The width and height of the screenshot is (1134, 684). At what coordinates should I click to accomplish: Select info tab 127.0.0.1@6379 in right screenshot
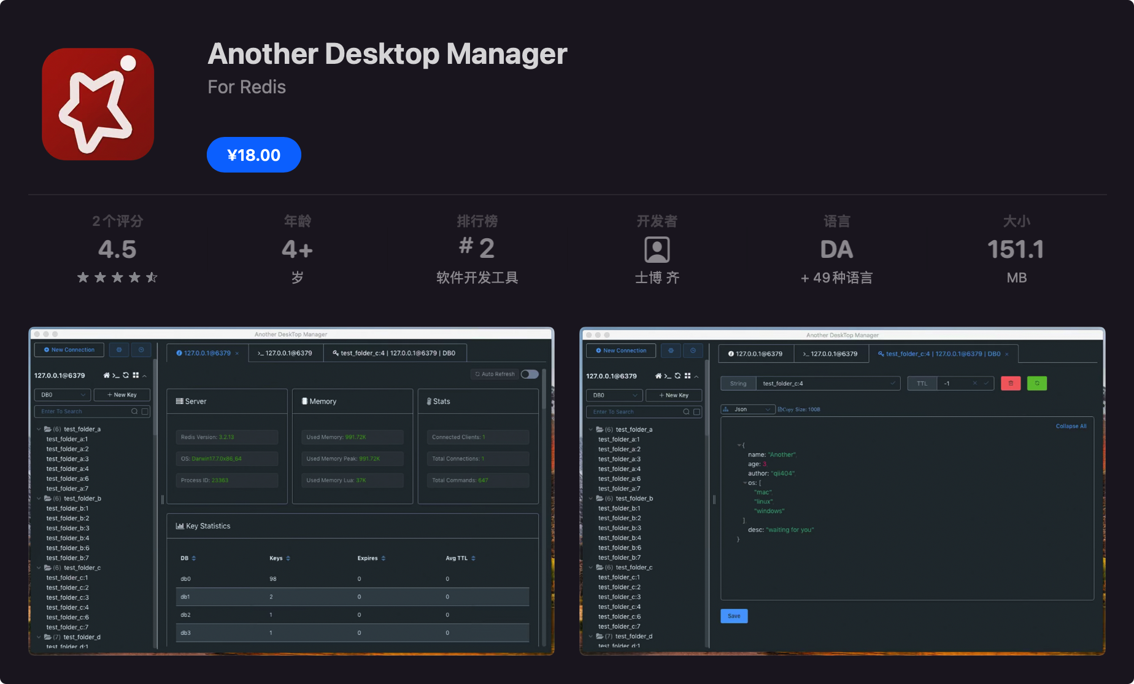pyautogui.click(x=755, y=354)
